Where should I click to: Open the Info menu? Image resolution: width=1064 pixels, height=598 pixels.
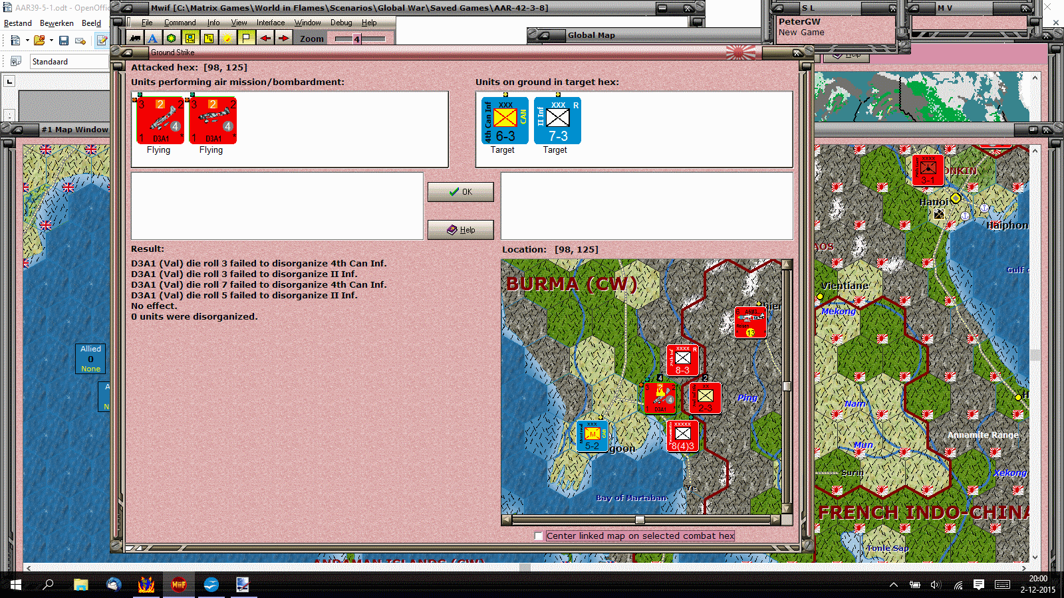click(213, 23)
